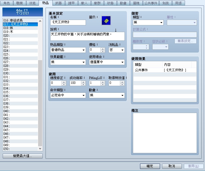Open the 消耗品 dropdown
Viewport: 205px width, 171px height.
pyautogui.click(x=116, y=50)
